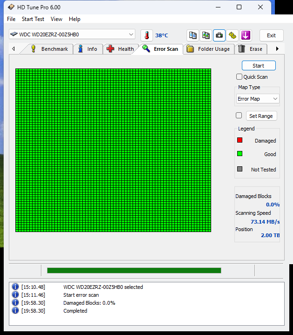
Task: Click the HD Tune Pro title bar icon
Action: 11,7
